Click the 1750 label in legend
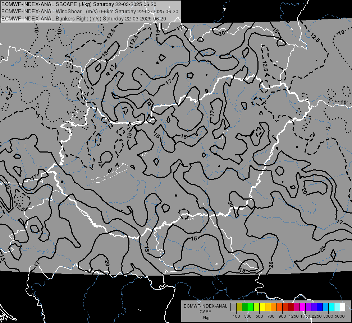 (305, 316)
